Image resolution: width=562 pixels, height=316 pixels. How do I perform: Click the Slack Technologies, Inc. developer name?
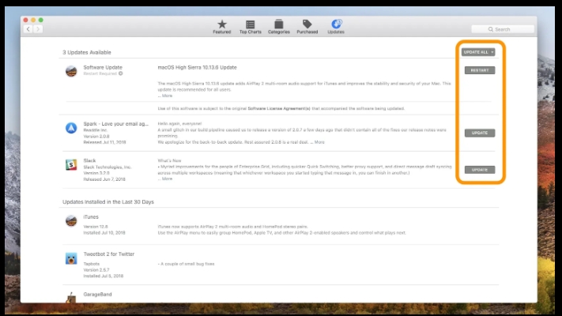[107, 167]
